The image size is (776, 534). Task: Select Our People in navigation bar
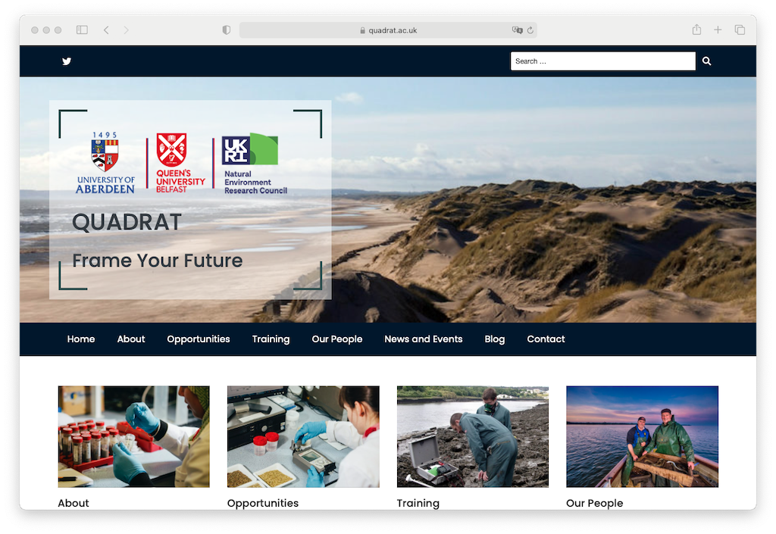click(x=336, y=339)
